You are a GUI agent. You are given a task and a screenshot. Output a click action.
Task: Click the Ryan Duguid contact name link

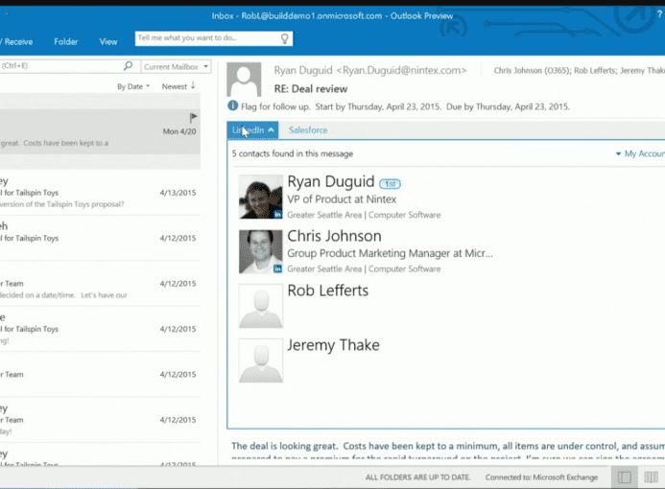coord(331,181)
